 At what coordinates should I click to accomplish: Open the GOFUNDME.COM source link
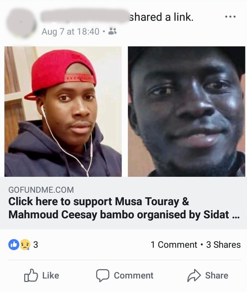point(41,190)
